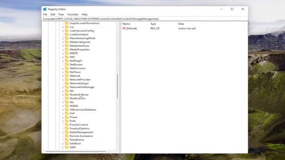Select the NetworkProvider folder icon
Screen dimensions: 285x160
tap(67, 80)
